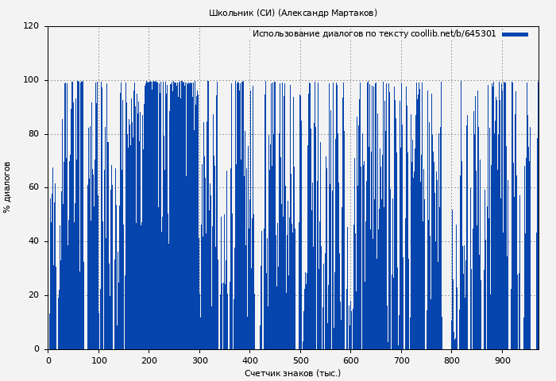Click the x-axis label "Счетчик знаков (тыс.)"
Screen dimensions: 556x381
pyautogui.click(x=292, y=373)
